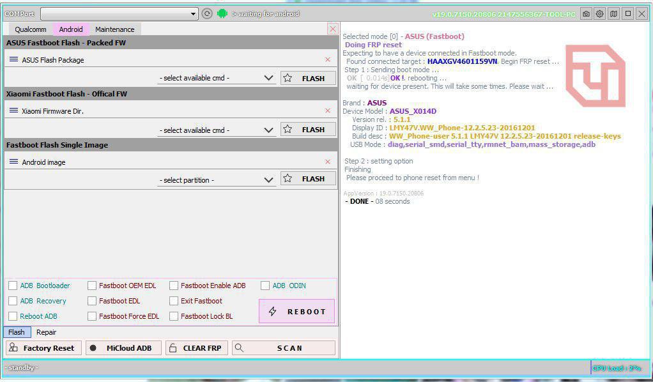This screenshot has width=653, height=382.
Task: Enable ADB Recovery checkbox
Action: pos(13,301)
